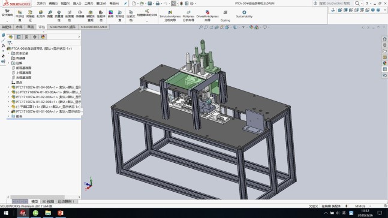Expand PTC171007A-01-02-00B component
Viewport: 388px width, 218px height.
point(8,102)
